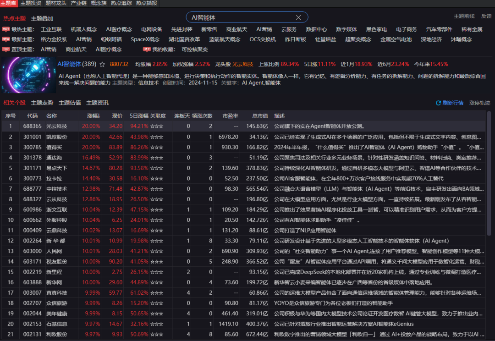Click the star rating for 利欧股份
The image size is (495, 341).
click(x=157, y=335)
